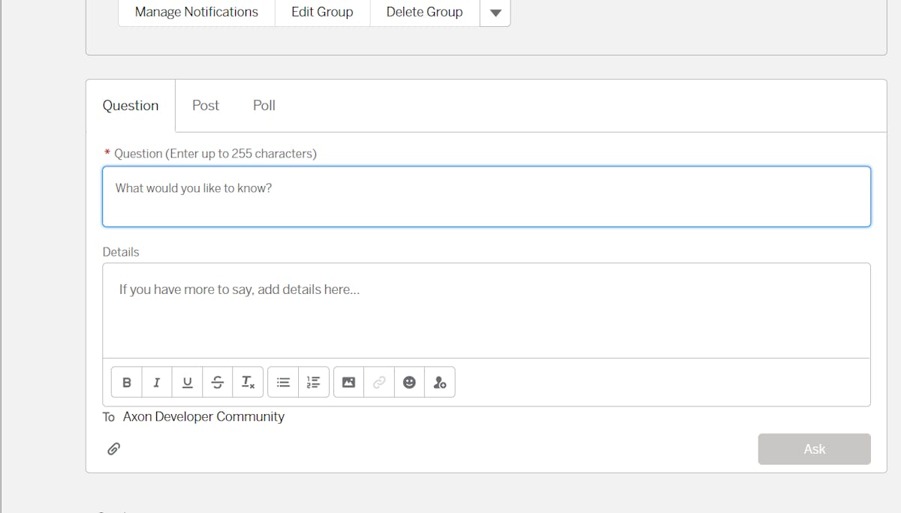
Task: Click the Delete Group button
Action: 424,13
